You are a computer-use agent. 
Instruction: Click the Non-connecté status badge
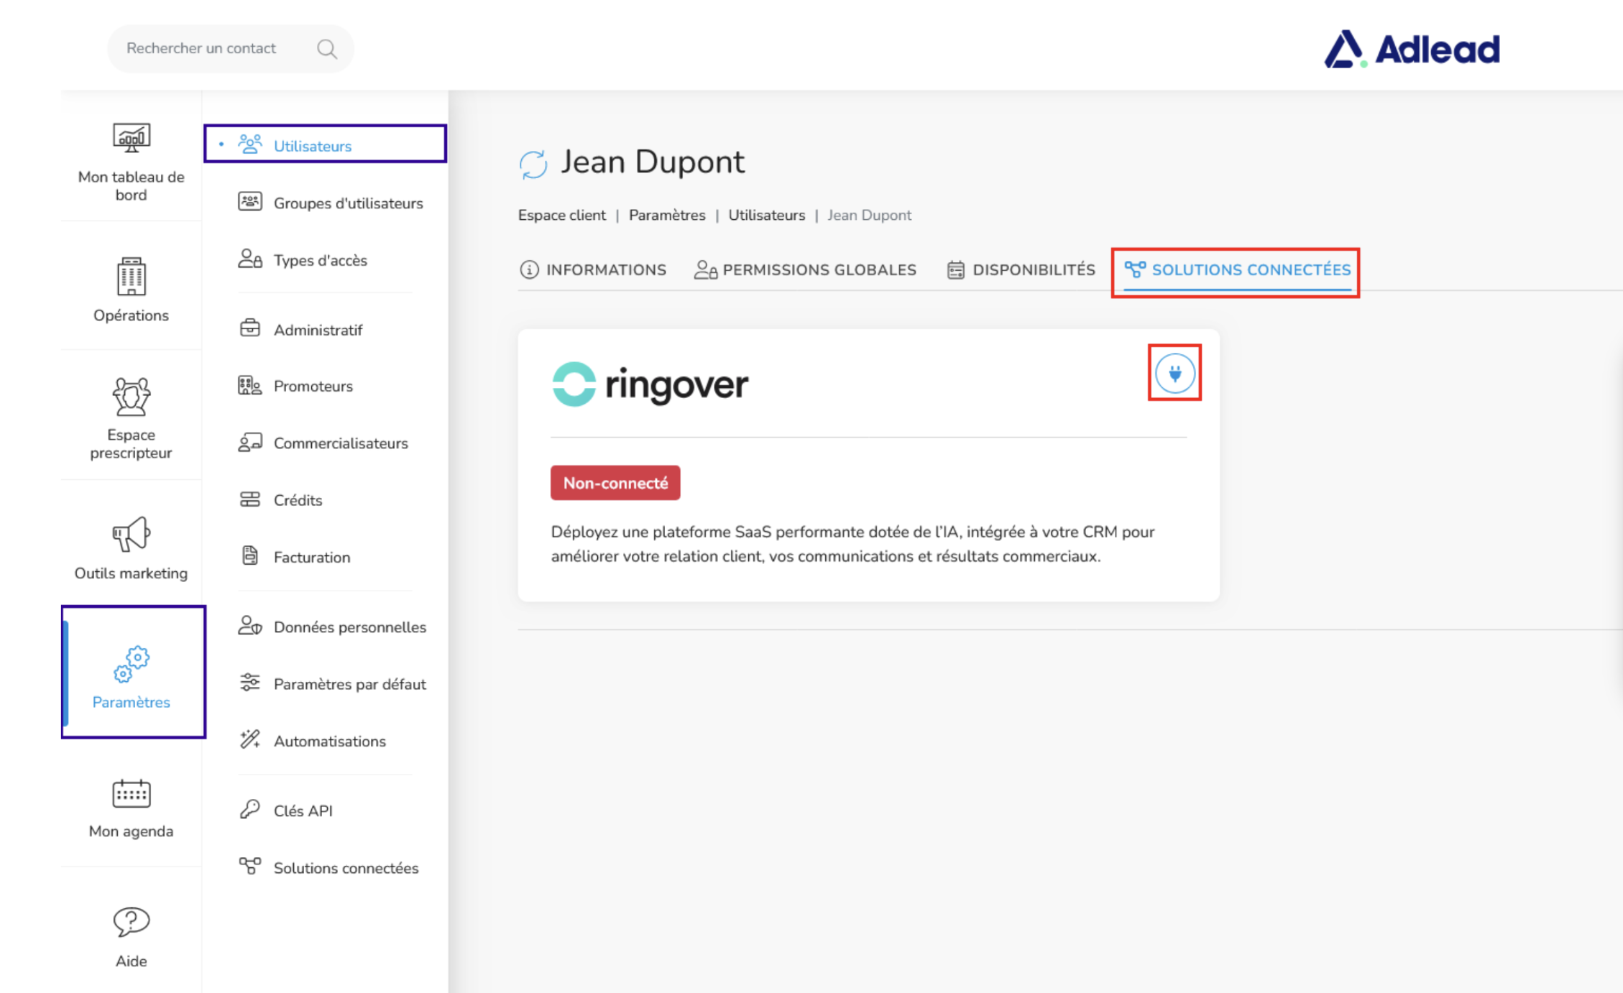(x=615, y=483)
